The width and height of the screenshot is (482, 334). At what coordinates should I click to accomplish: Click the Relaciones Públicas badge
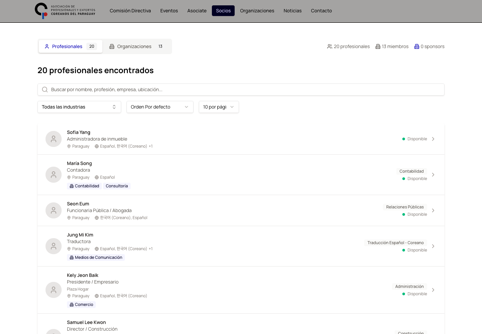coord(405,207)
